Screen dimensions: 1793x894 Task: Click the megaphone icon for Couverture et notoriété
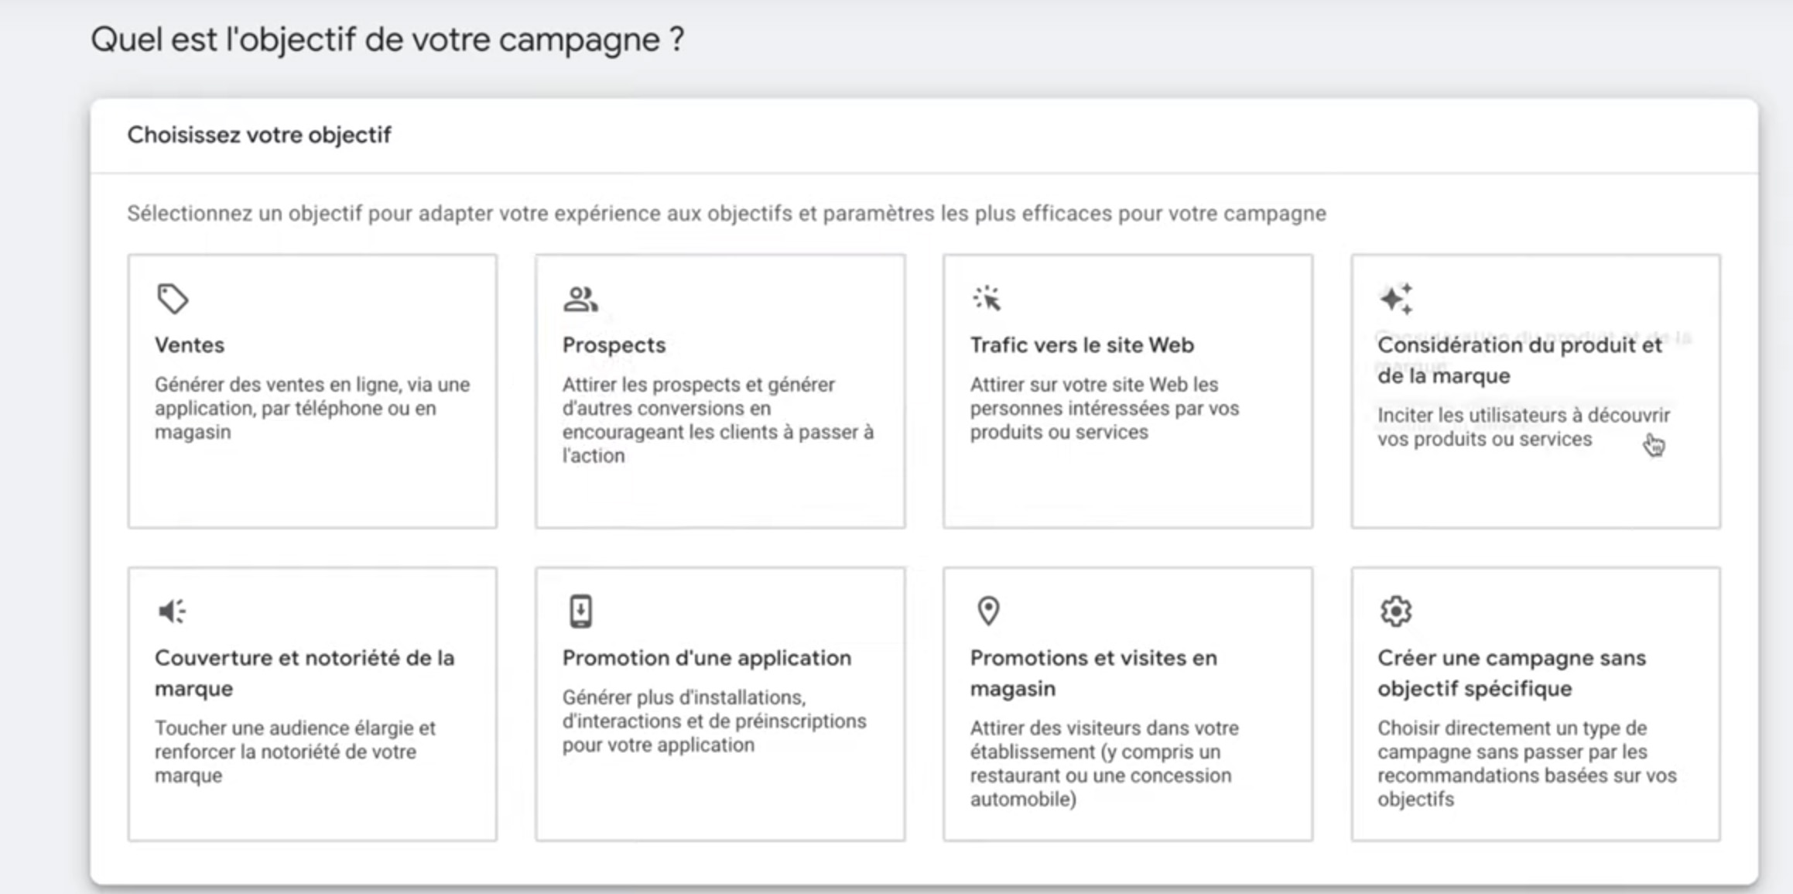click(172, 611)
